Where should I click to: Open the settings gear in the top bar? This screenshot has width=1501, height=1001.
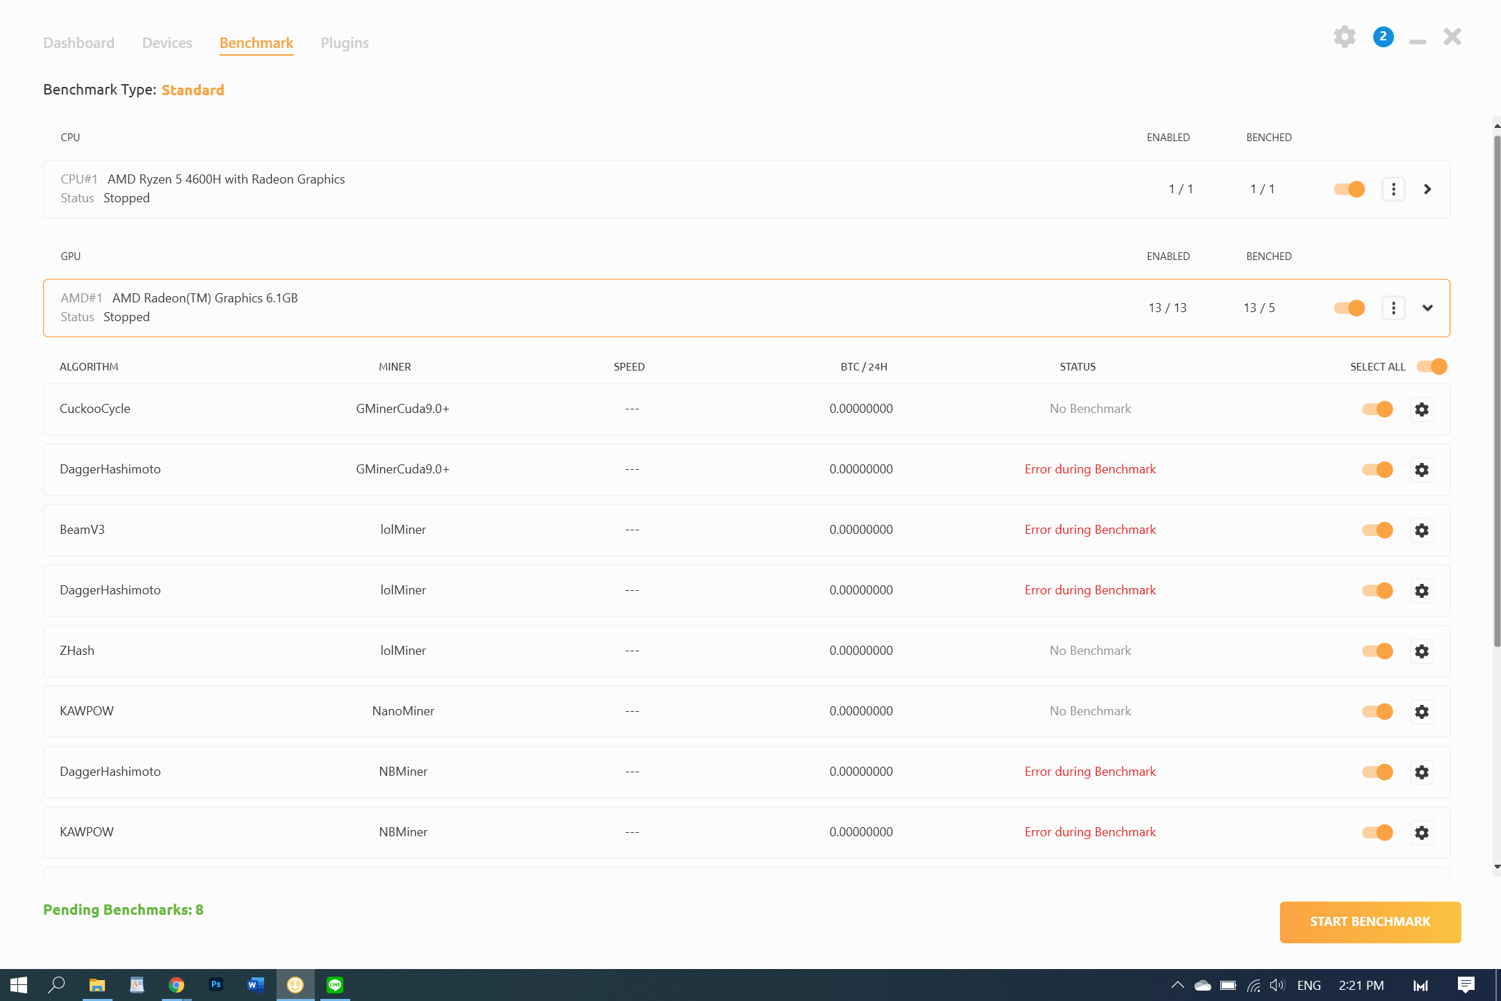1345,37
